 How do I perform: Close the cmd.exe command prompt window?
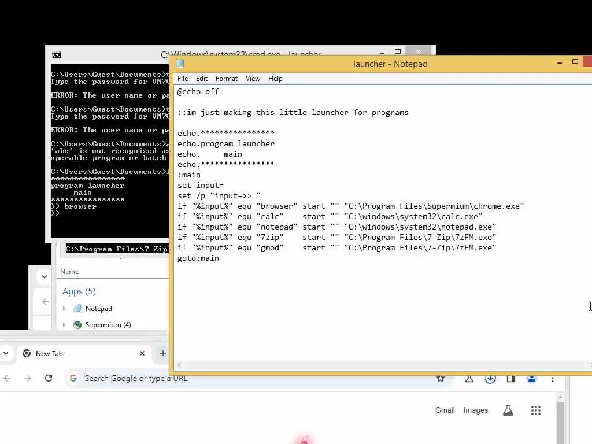pyautogui.click(x=419, y=51)
